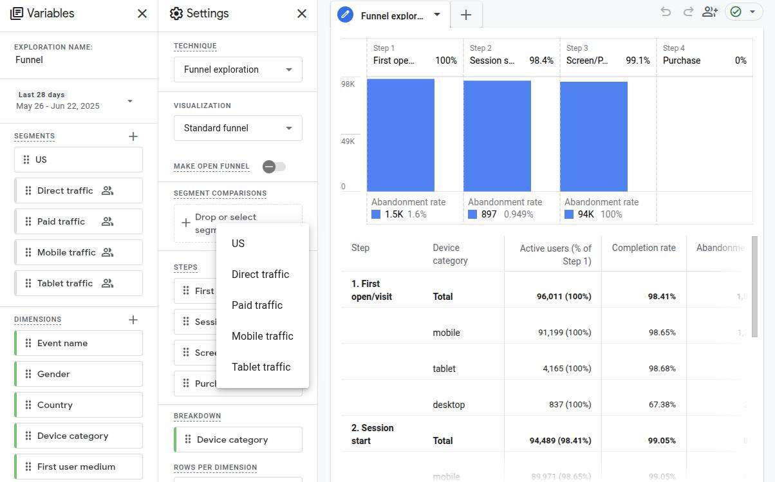Click Step 1 blue funnel bar
Image resolution: width=775 pixels, height=482 pixels.
400,135
